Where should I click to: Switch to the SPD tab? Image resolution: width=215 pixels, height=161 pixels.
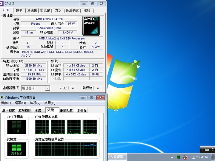[x=58, y=10]
